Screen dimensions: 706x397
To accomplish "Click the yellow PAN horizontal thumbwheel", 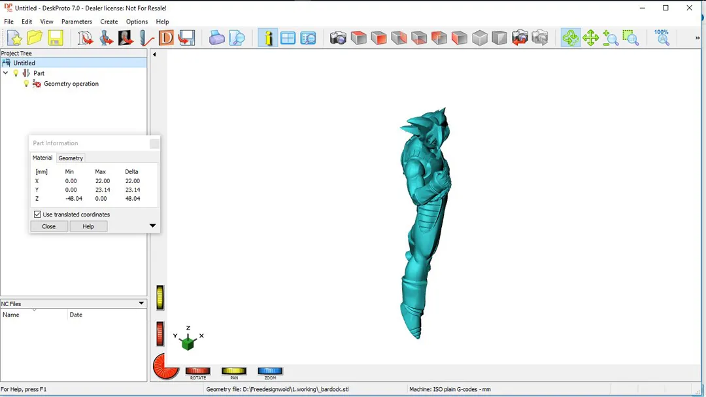I will pyautogui.click(x=233, y=371).
